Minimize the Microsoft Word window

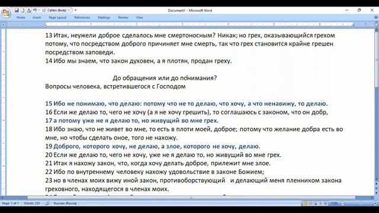point(347,11)
